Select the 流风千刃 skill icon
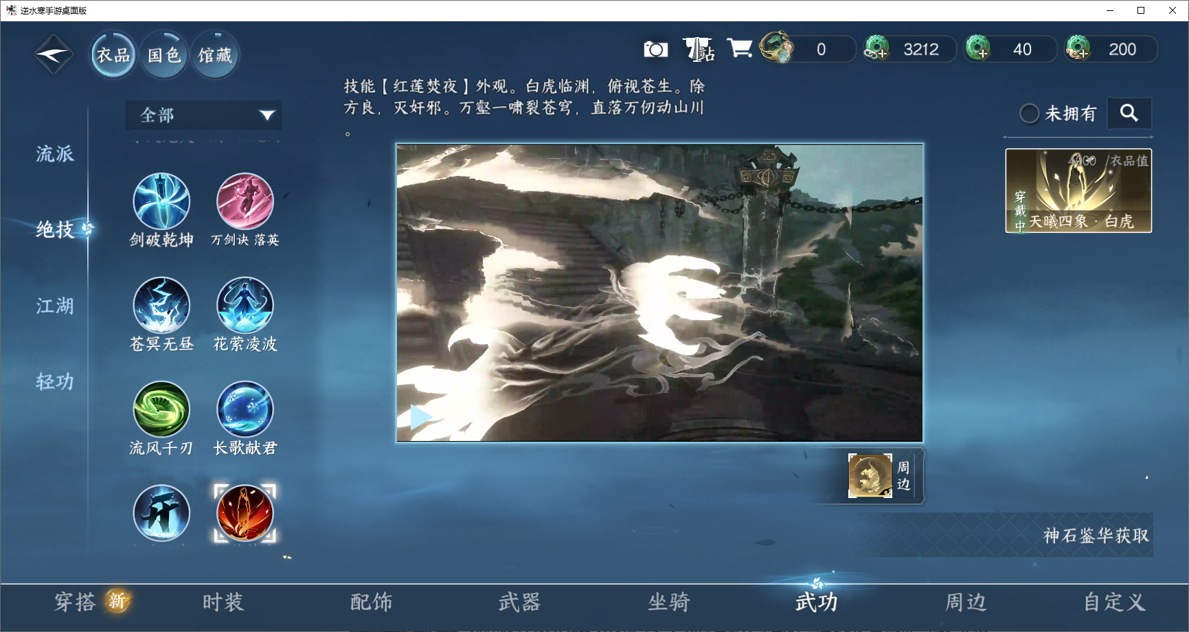The height and width of the screenshot is (632, 1189). (x=161, y=409)
